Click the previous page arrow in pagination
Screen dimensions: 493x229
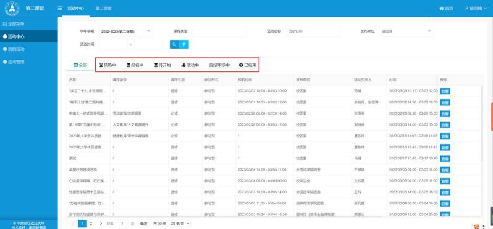(x=73, y=223)
